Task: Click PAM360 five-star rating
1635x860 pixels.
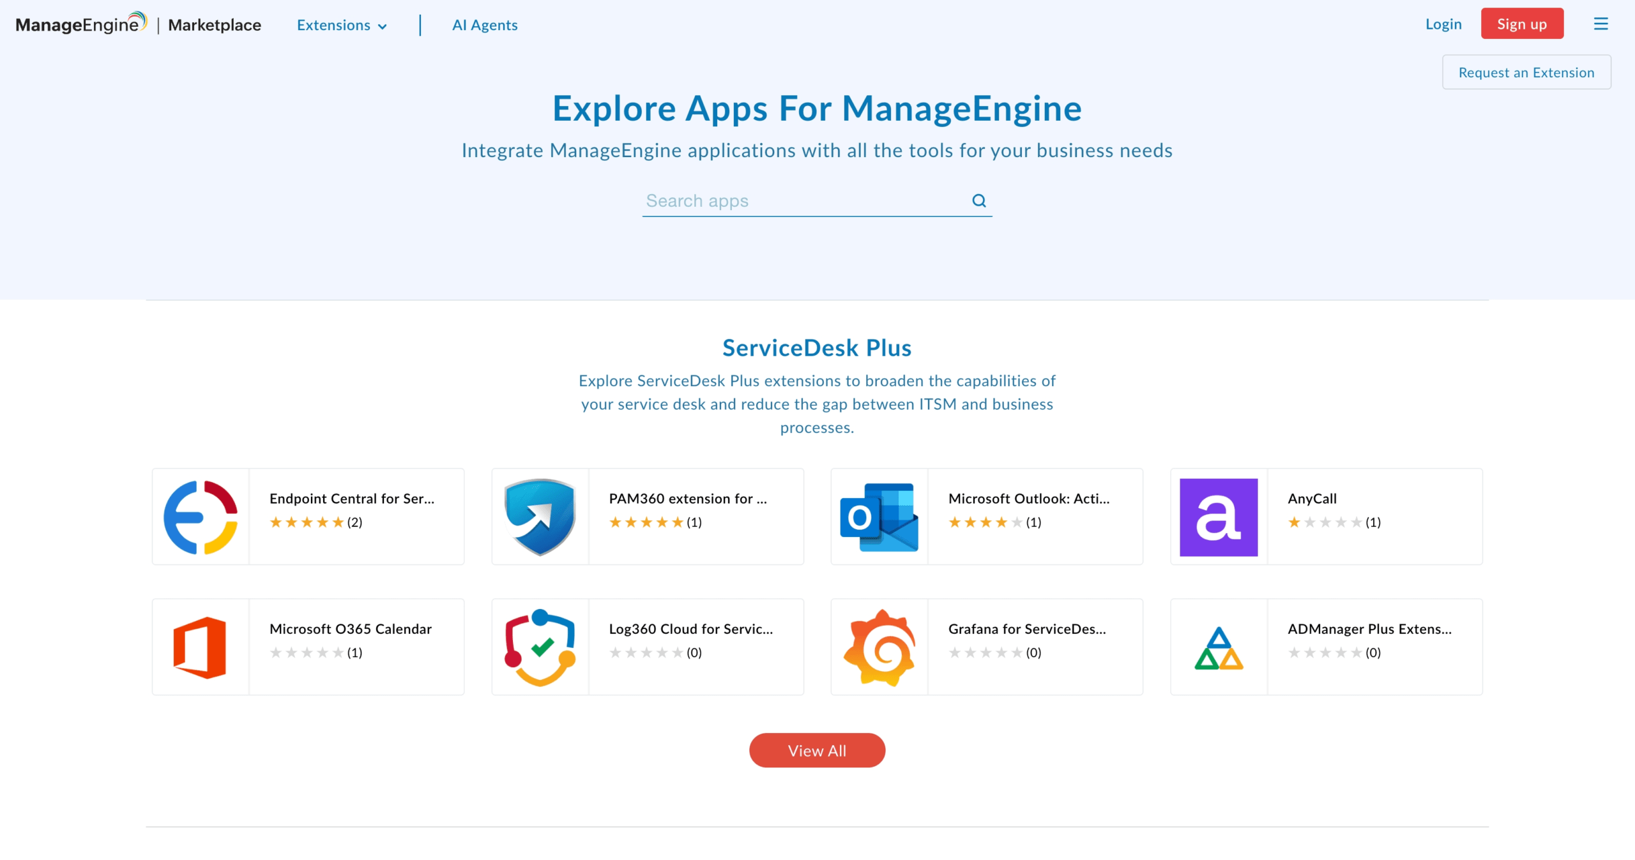Action: pyautogui.click(x=646, y=522)
